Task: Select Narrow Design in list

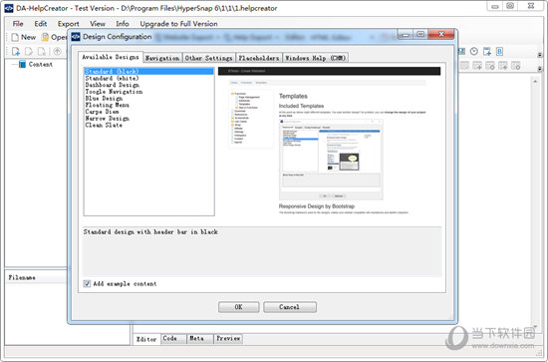Action: (148, 119)
